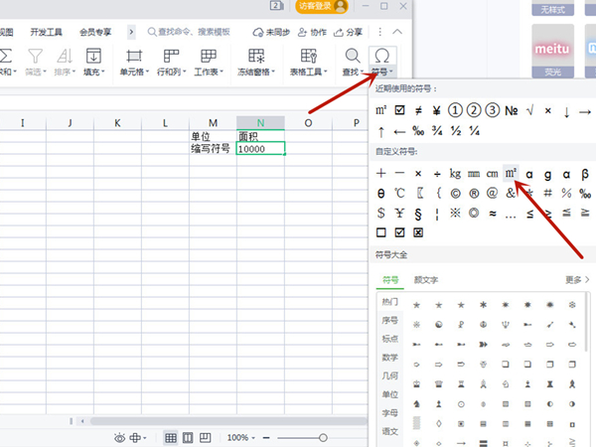Insert the ≈ approximately symbol
Screen dimensions: 596x447
(493, 214)
